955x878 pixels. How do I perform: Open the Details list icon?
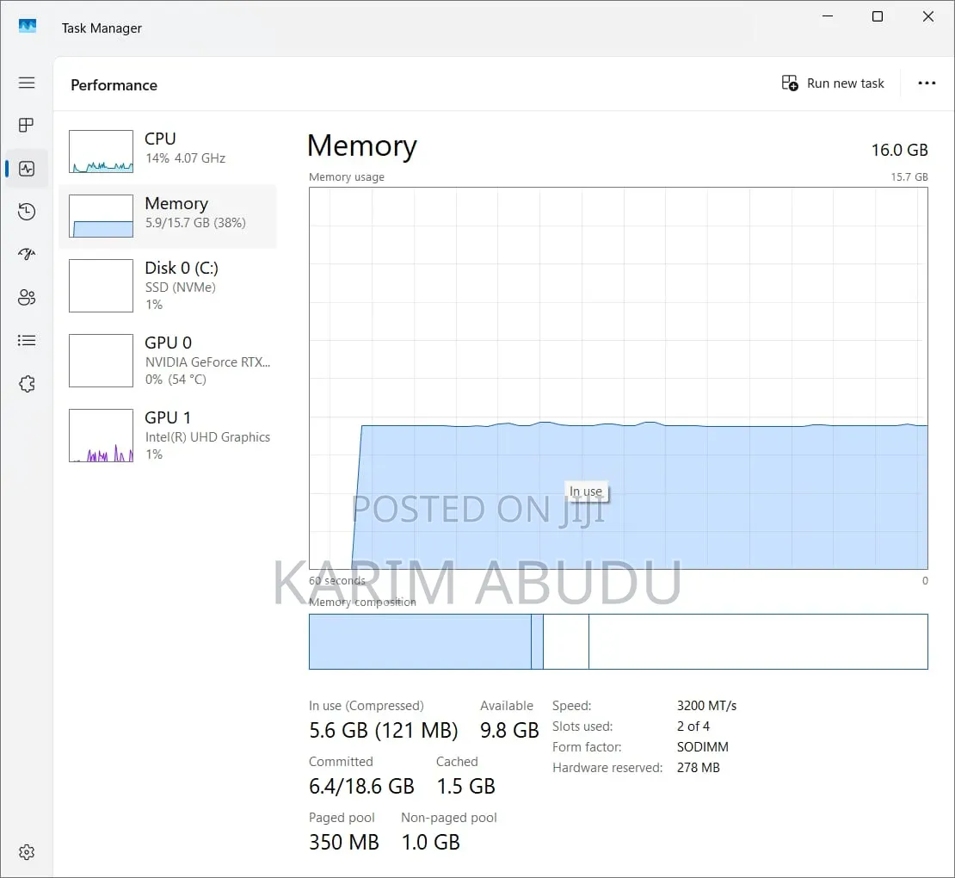tap(26, 341)
